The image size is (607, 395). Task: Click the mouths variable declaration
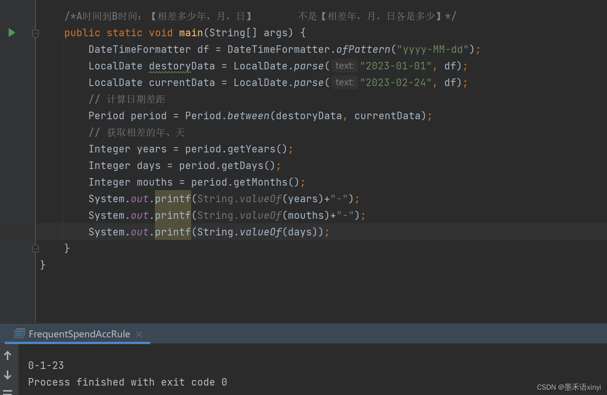(x=154, y=182)
